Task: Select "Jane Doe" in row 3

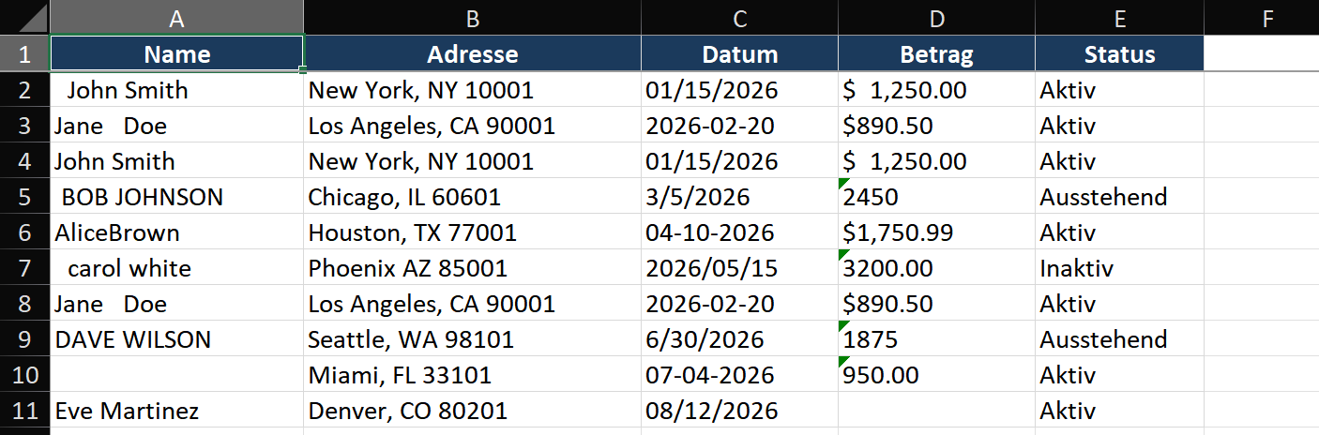Action: click(176, 125)
